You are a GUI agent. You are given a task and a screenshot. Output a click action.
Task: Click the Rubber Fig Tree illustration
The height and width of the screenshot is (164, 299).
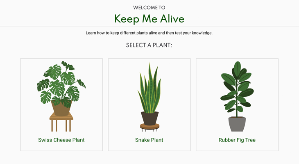point(237,96)
